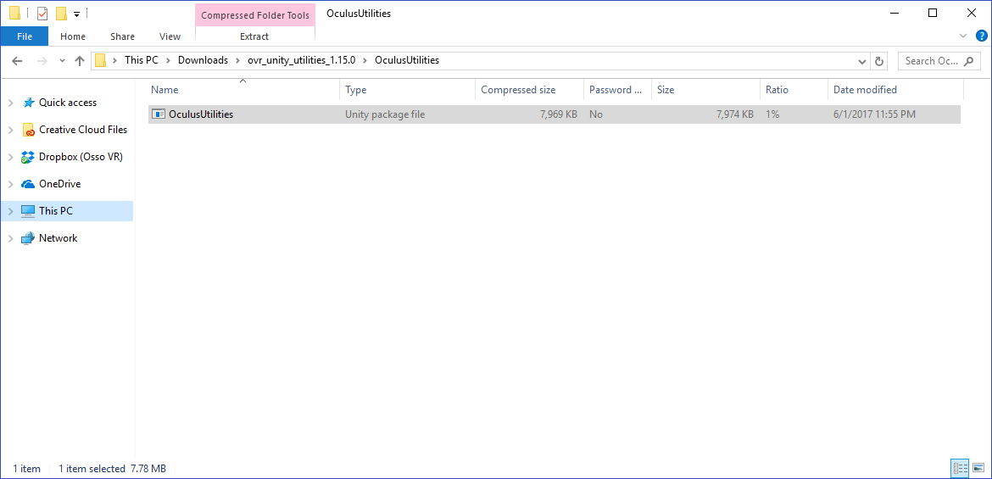Click the Dropbox icon
The height and width of the screenshot is (479, 992).
28,157
